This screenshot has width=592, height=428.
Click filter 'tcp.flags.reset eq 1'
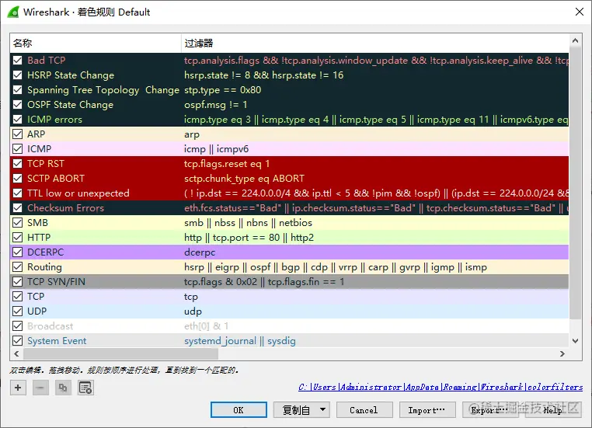click(227, 163)
